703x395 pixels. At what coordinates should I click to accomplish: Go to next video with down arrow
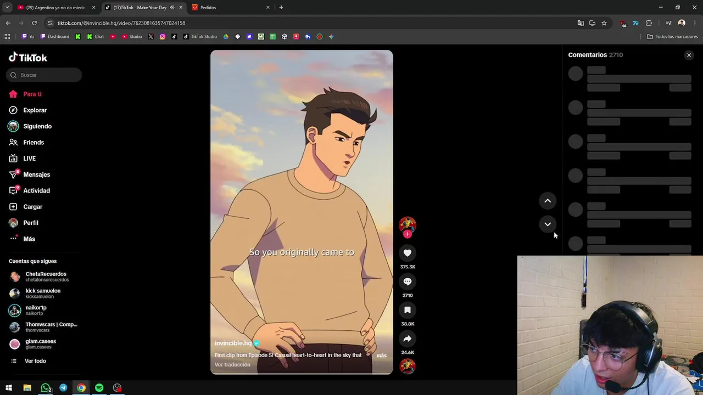[548, 224]
